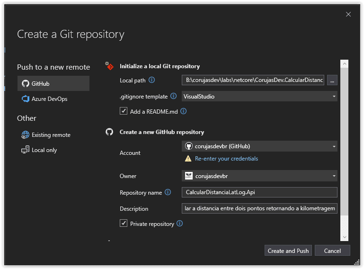Click the Existing remote globe icon
The width and height of the screenshot is (364, 269).
click(25, 135)
